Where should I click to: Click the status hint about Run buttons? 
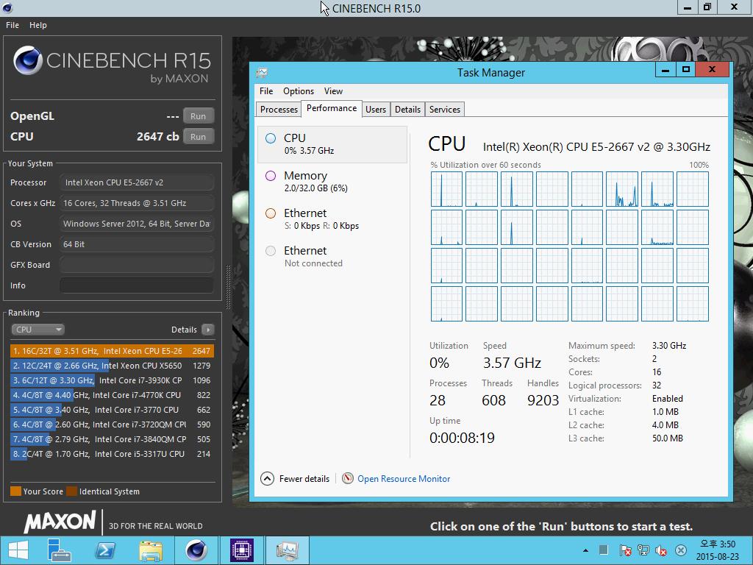pyautogui.click(x=561, y=527)
